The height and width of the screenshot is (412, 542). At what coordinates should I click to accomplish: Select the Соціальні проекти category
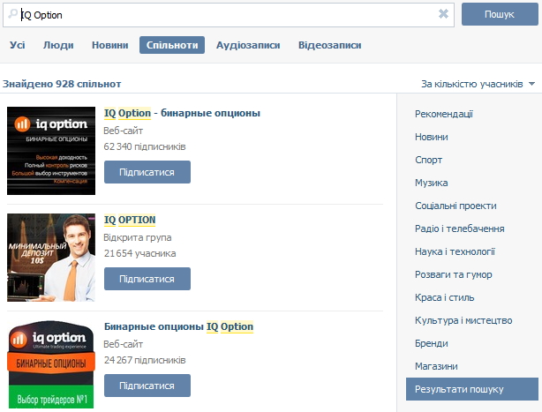point(455,206)
